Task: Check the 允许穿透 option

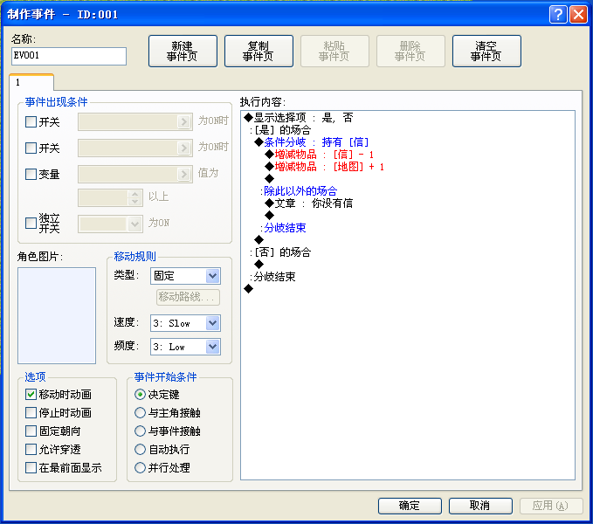Action: click(x=31, y=450)
